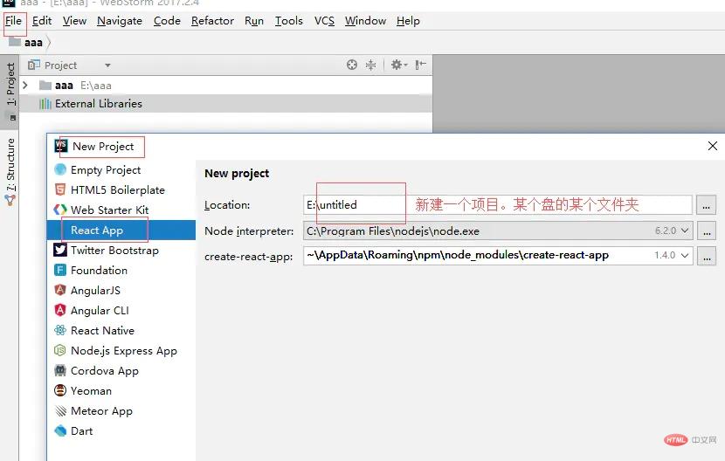Screen dimensions: 725x461
Task: Click the Structure tab icon
Action: coord(10,200)
